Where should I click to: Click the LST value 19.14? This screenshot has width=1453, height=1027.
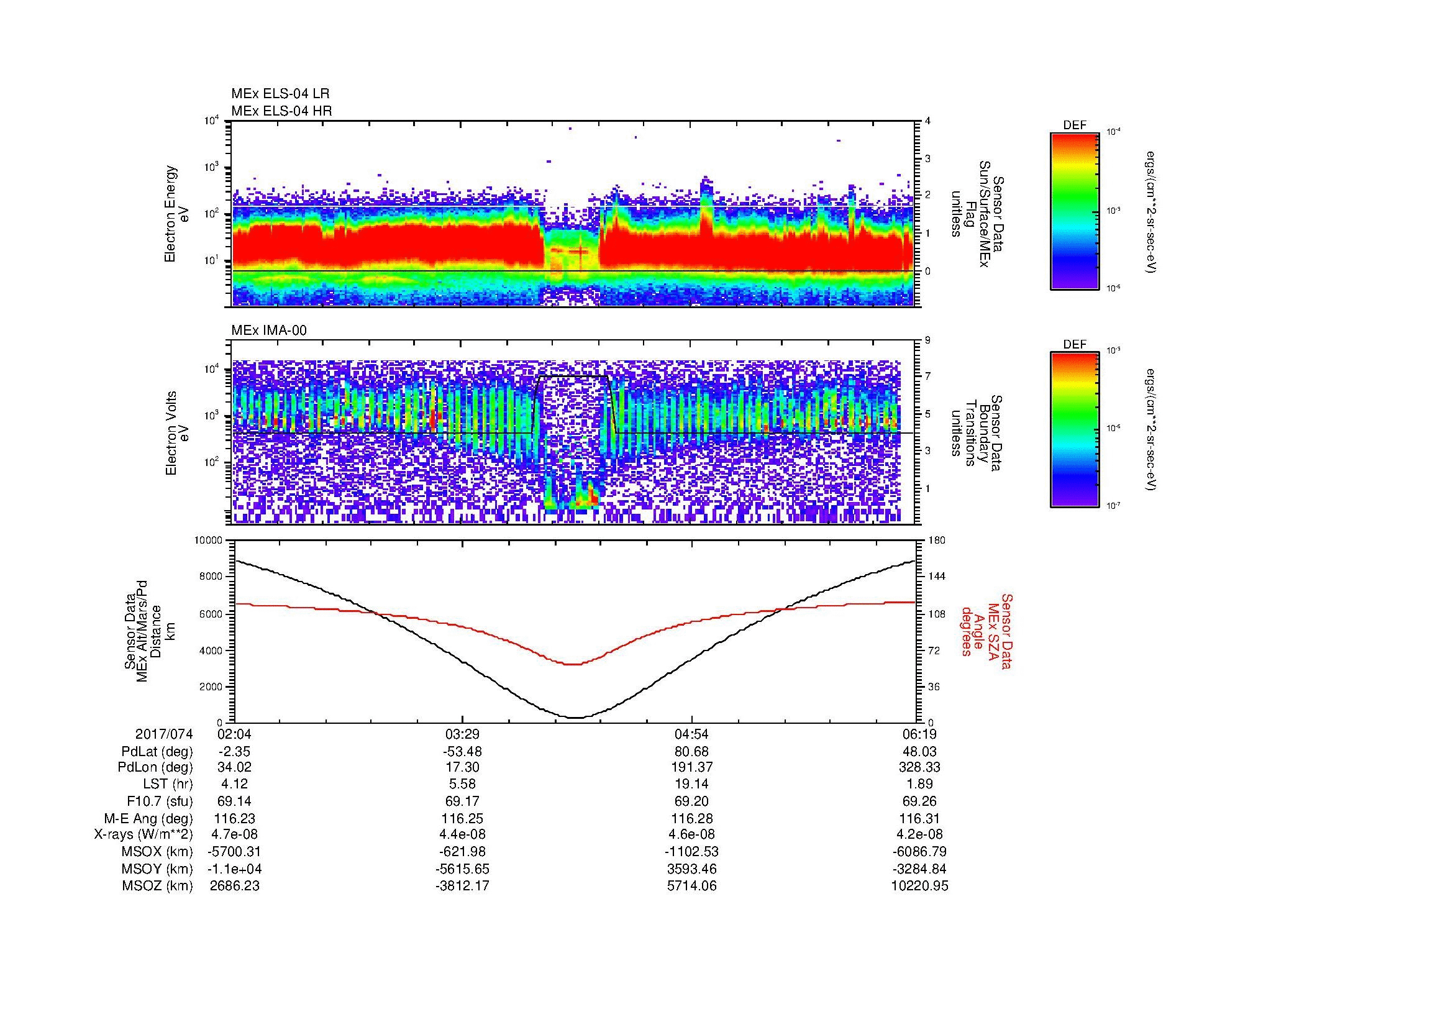pos(691,784)
